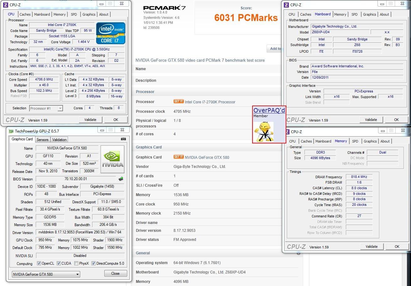Viewport: 411px width, 286px height.
Task: Click the Close button in GPU-Z
Action: click(115, 273)
